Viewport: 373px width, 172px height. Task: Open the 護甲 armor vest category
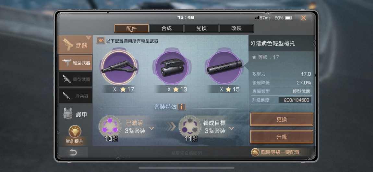[75, 113]
